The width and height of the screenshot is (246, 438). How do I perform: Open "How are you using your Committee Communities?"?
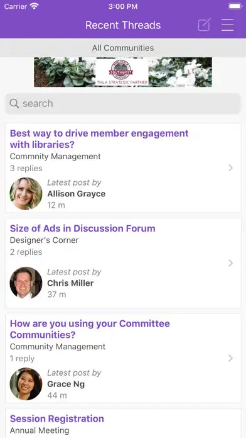pyautogui.click(x=90, y=329)
